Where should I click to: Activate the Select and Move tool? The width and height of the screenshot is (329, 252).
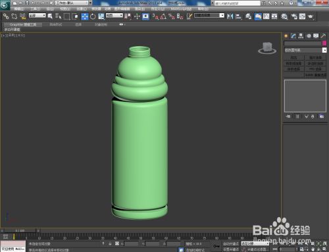[85, 16]
